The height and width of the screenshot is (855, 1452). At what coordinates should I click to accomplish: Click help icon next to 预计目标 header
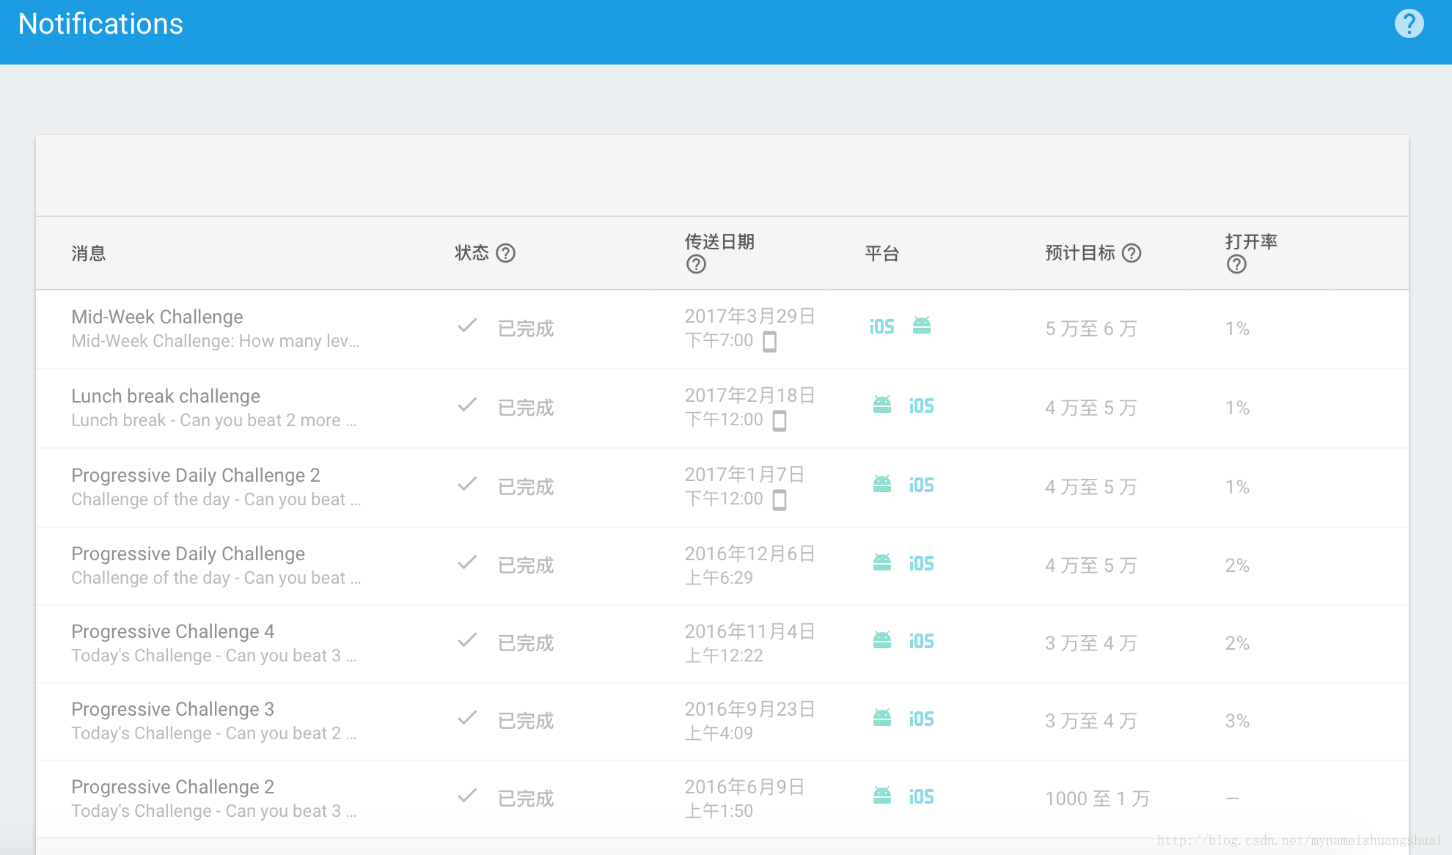(1132, 253)
